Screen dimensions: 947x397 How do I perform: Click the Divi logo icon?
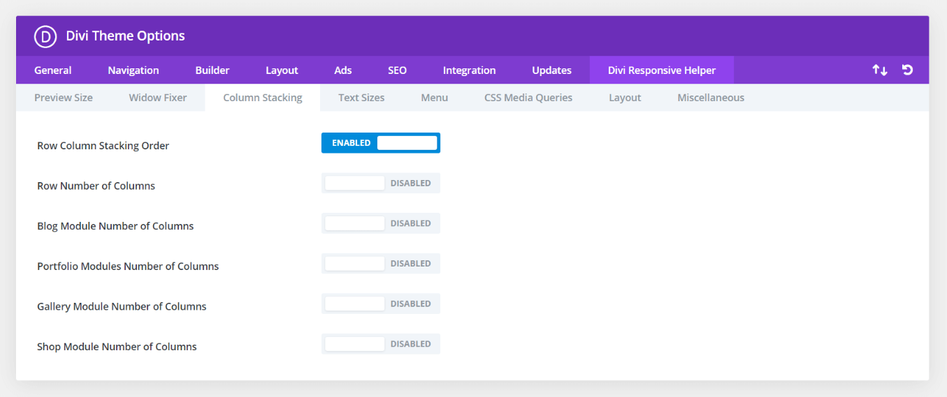(45, 36)
